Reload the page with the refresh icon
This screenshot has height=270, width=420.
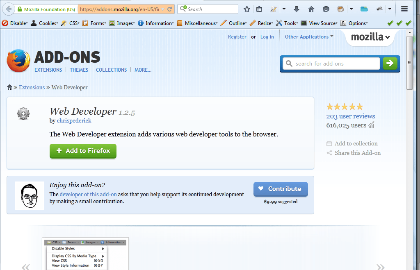tap(169, 9)
